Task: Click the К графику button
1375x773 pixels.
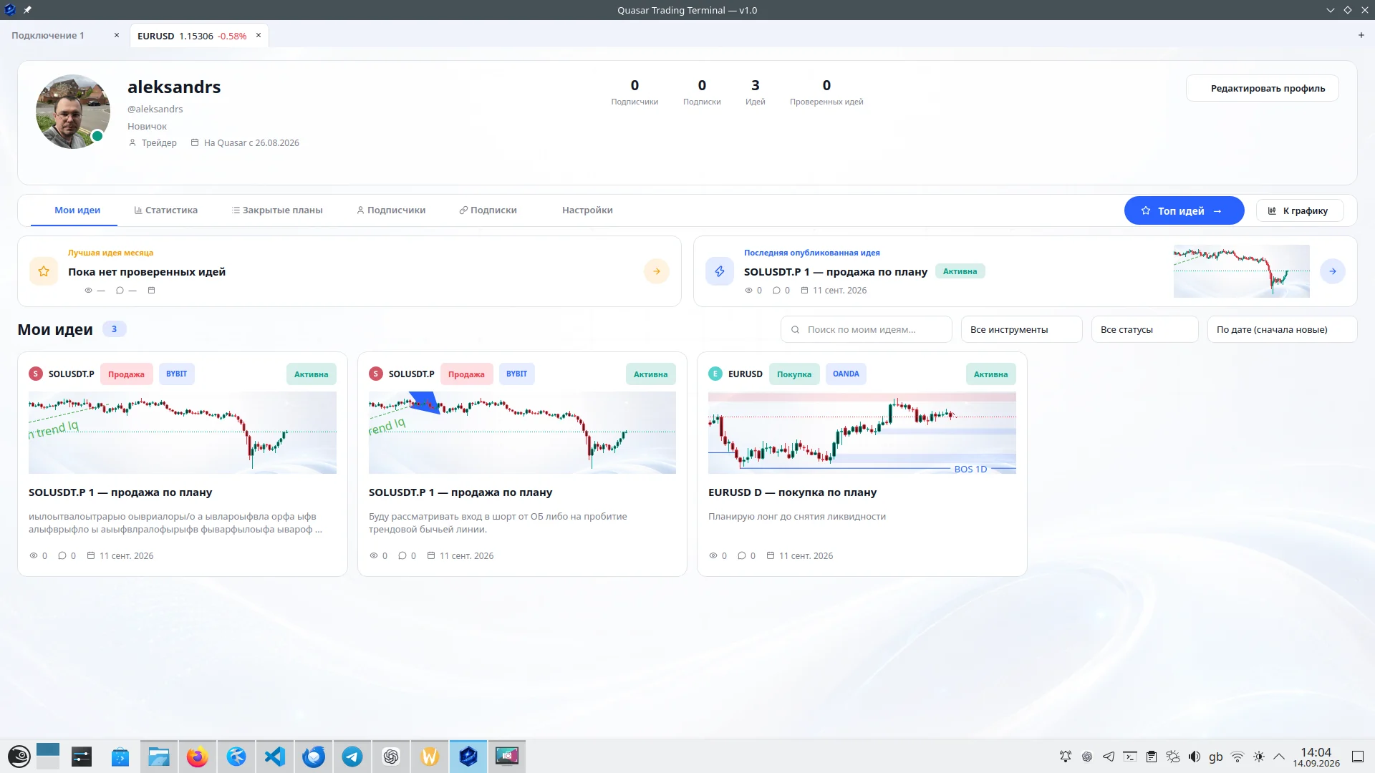Action: (1299, 210)
